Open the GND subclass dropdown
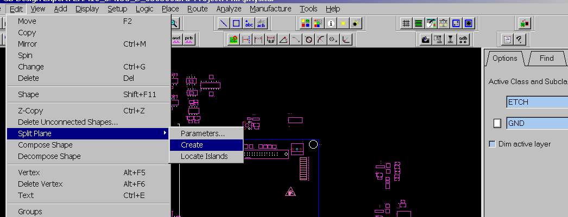568x217 pixels. point(537,123)
